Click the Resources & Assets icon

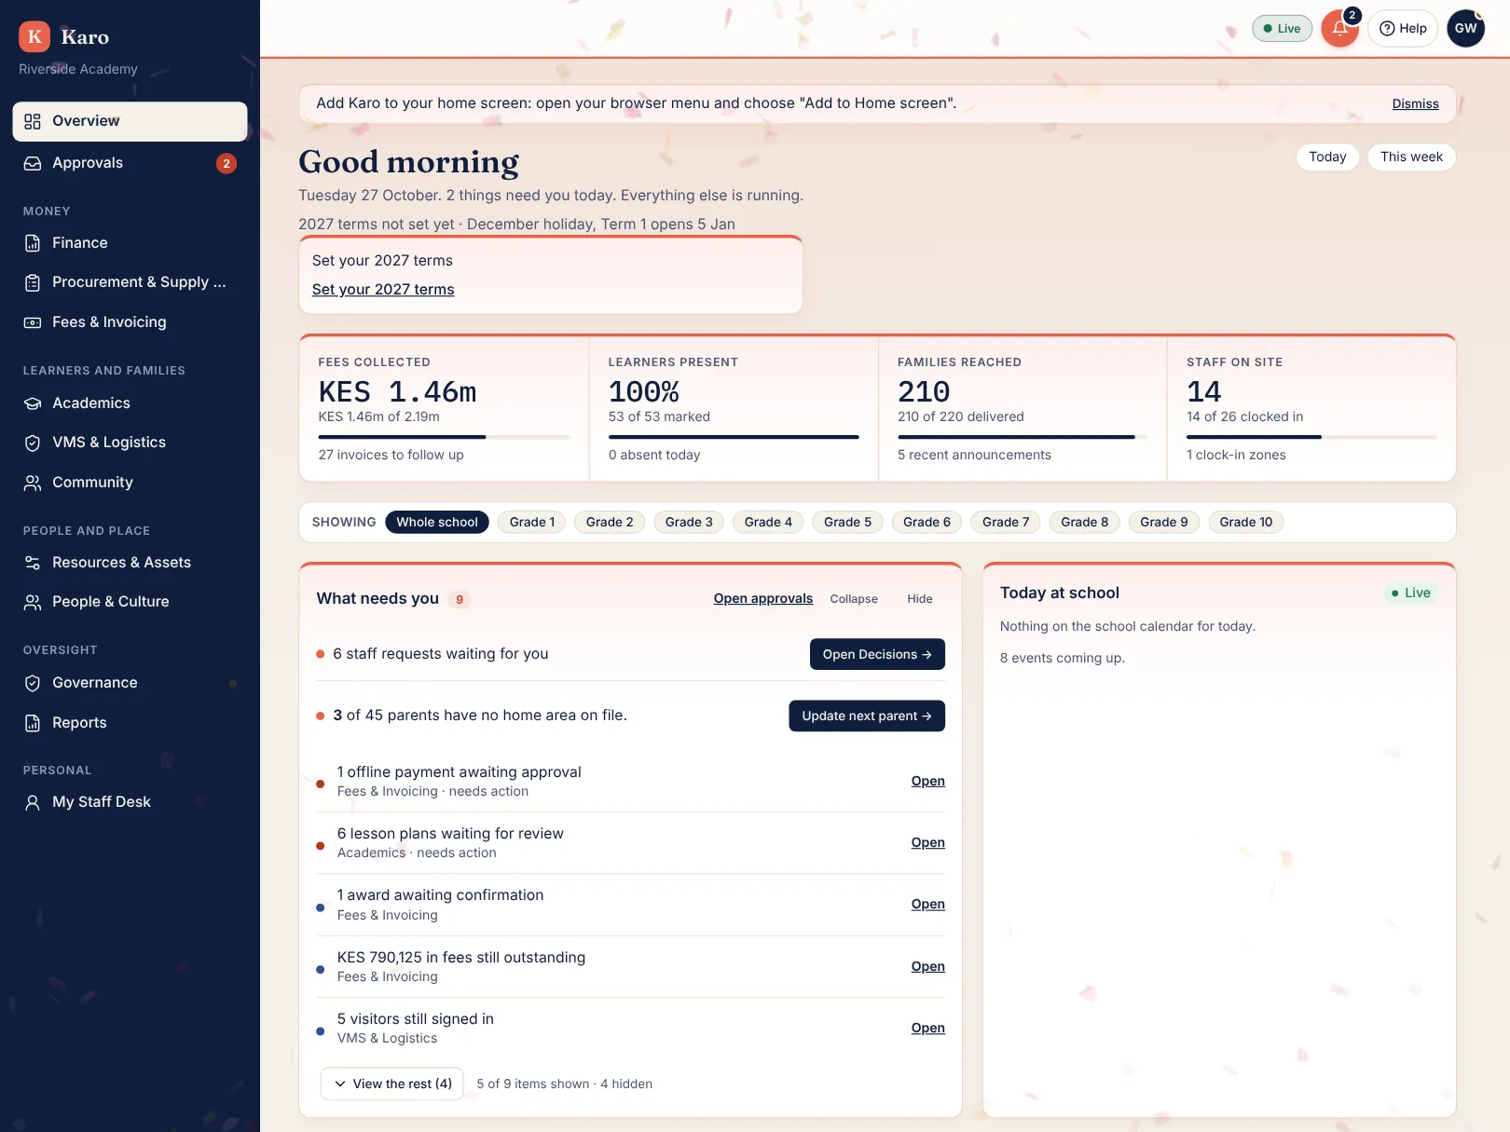33,563
